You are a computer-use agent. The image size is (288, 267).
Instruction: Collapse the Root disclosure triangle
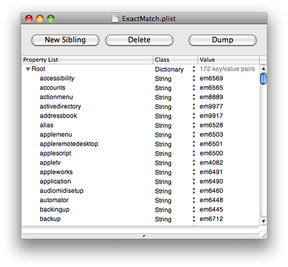pos(28,69)
